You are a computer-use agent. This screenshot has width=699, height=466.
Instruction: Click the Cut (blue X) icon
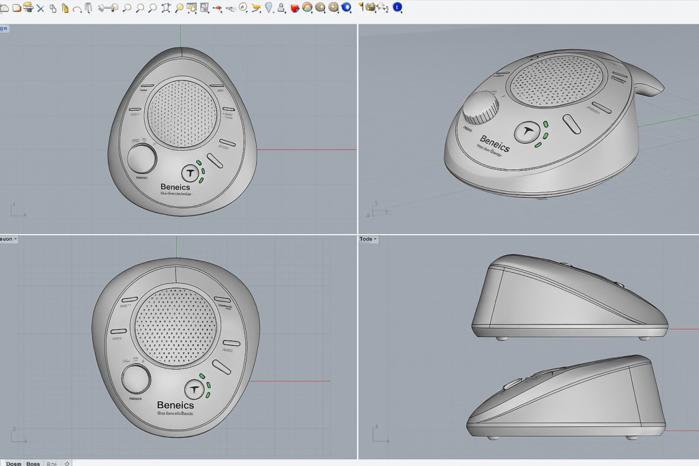[40, 8]
